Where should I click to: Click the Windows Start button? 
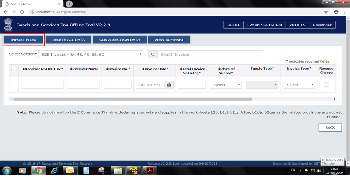(7, 170)
